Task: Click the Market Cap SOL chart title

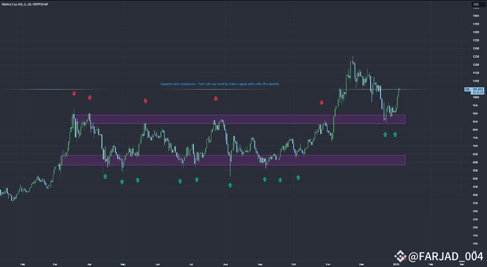Action: coord(25,5)
